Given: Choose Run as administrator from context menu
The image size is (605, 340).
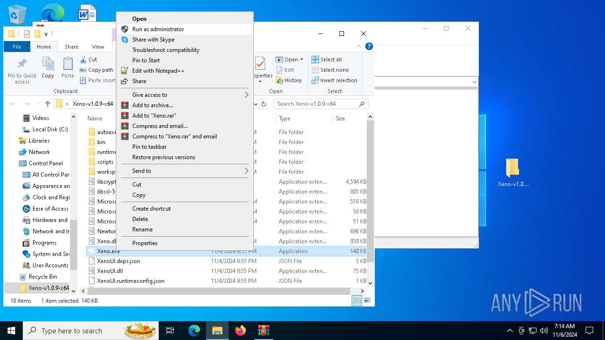Looking at the screenshot, I should [x=185, y=29].
